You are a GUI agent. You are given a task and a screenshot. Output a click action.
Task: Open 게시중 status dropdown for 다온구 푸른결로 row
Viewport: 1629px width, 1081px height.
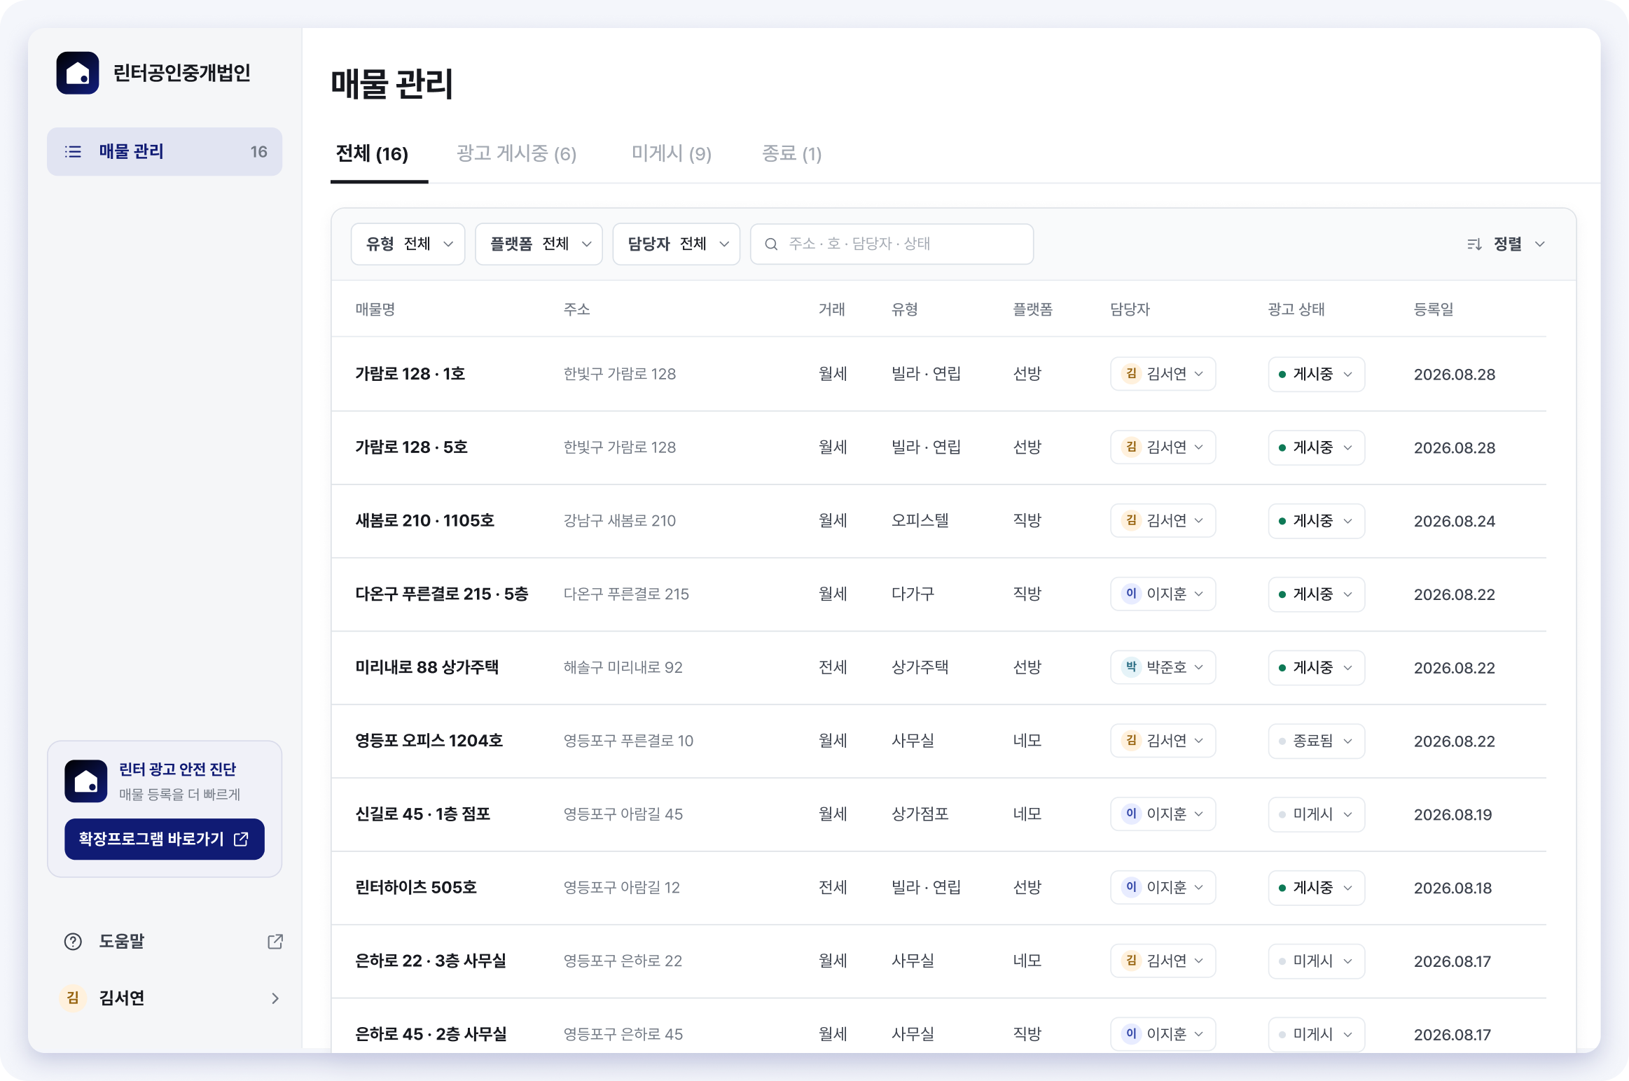click(x=1317, y=594)
